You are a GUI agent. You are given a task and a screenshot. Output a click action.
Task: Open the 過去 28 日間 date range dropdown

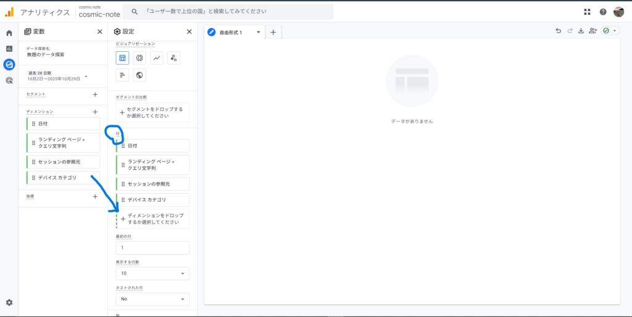(x=86, y=76)
